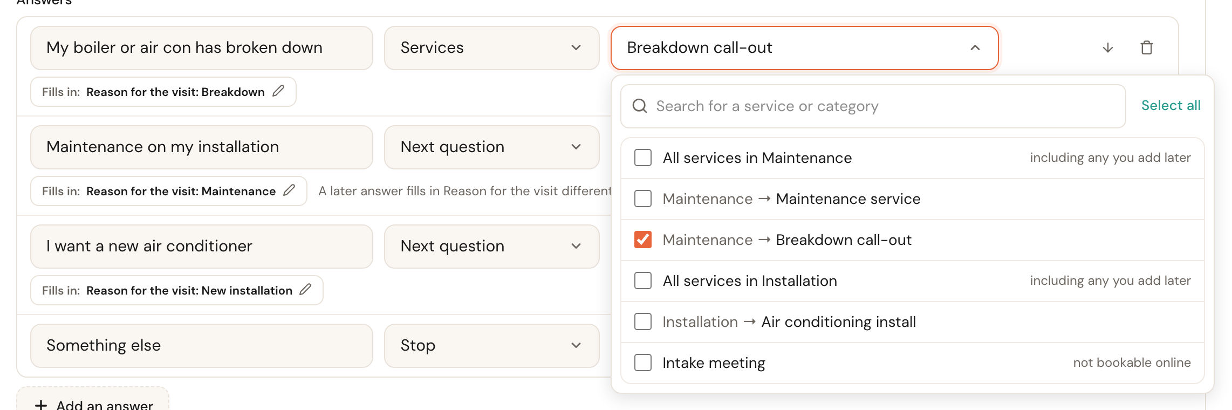
Task: Edit 'I want a new air conditioner' answer field
Action: pos(202,247)
